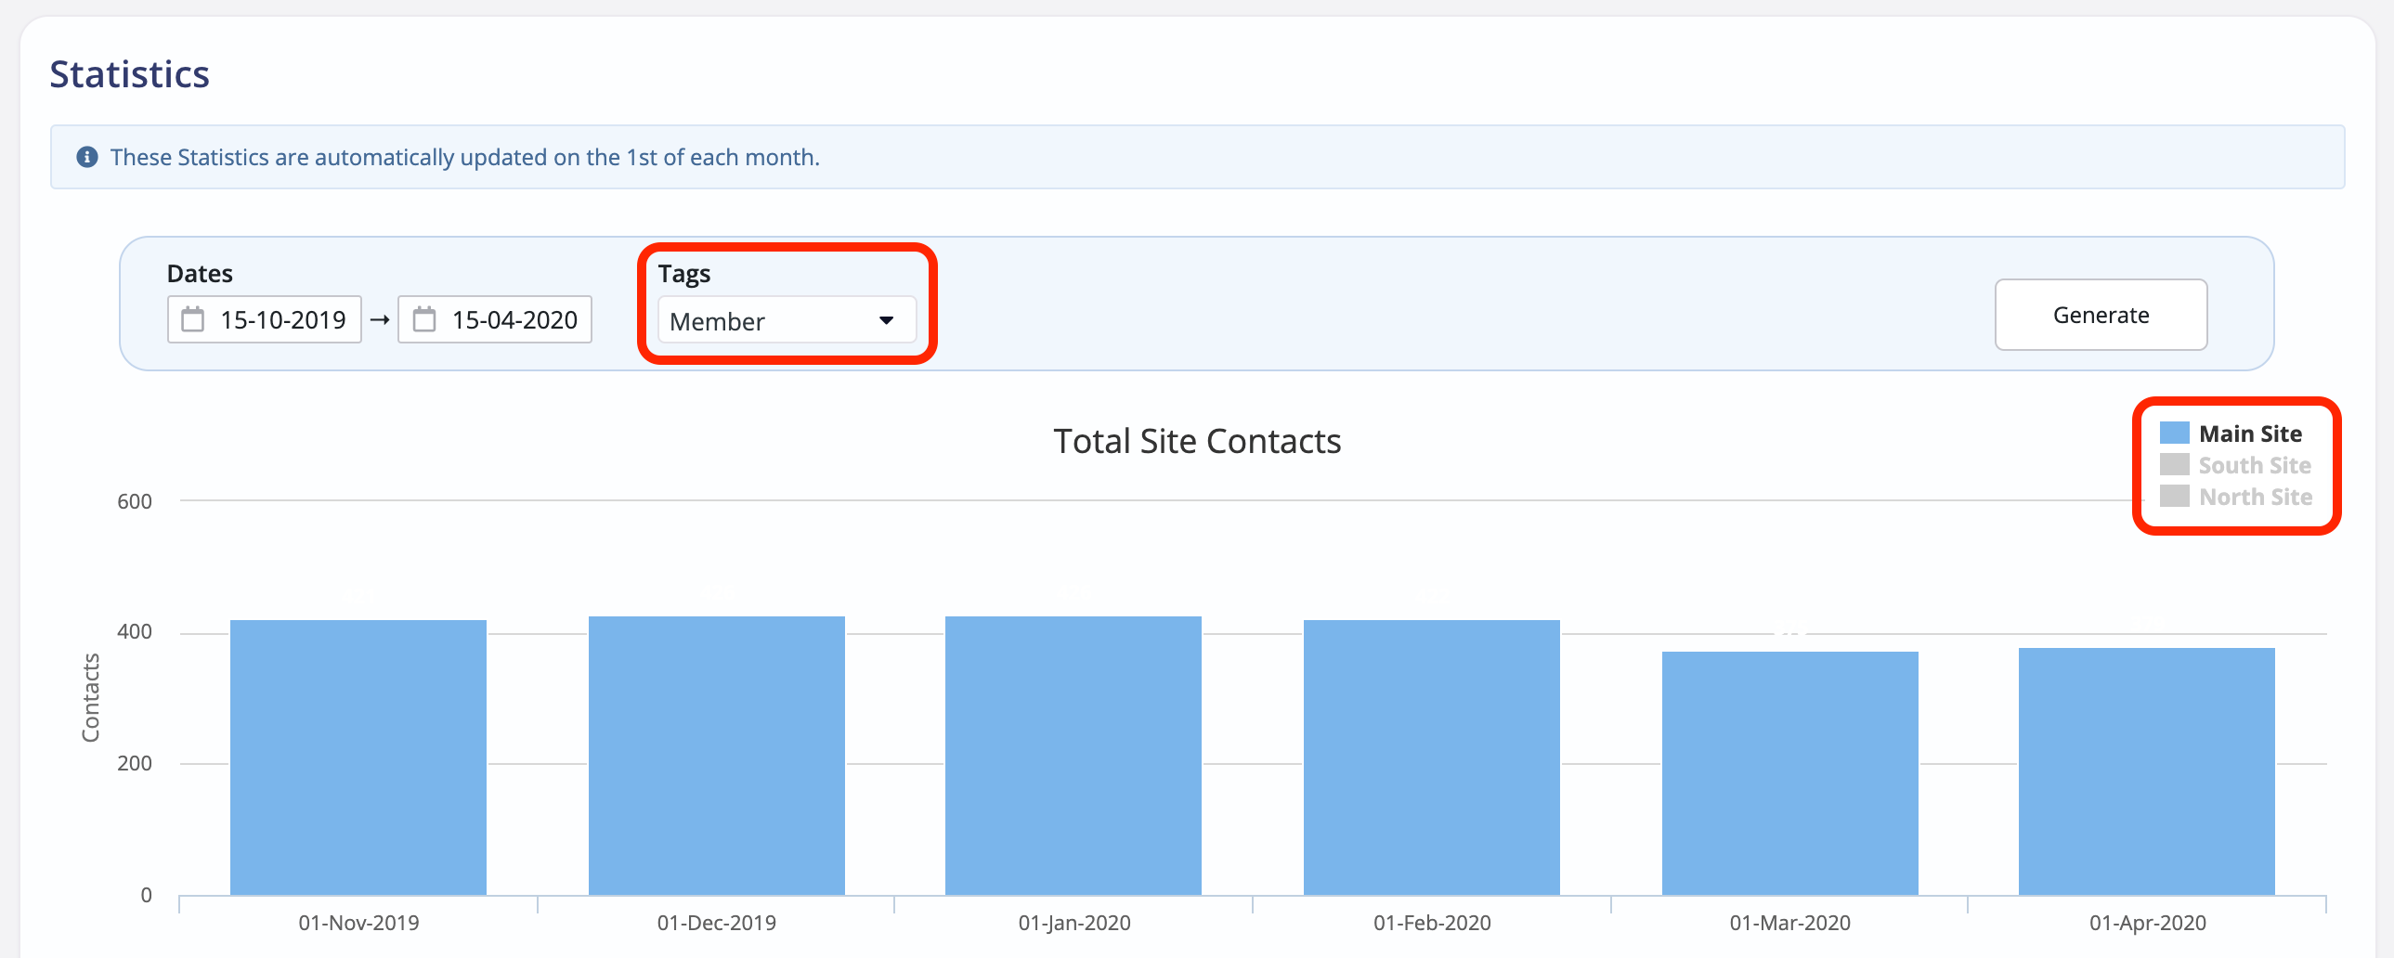Image resolution: width=2394 pixels, height=958 pixels.
Task: Click the 15-04-2020 date input field
Action: pos(514,318)
